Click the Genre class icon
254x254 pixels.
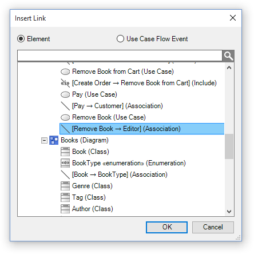click(65, 186)
